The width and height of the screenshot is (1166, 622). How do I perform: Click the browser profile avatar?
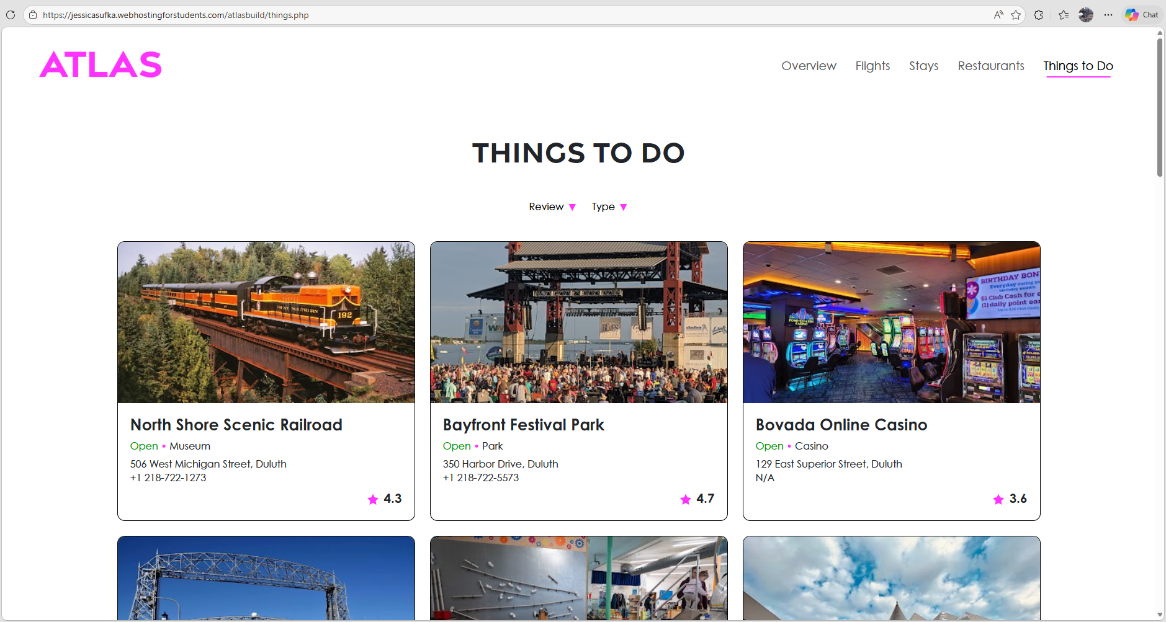pos(1086,15)
